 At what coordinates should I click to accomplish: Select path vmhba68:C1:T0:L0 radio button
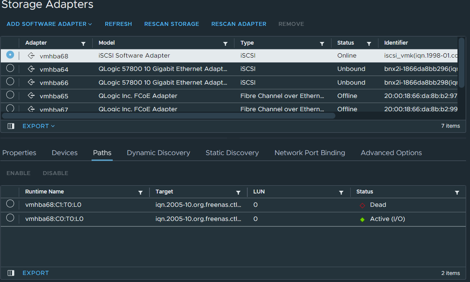click(10, 204)
